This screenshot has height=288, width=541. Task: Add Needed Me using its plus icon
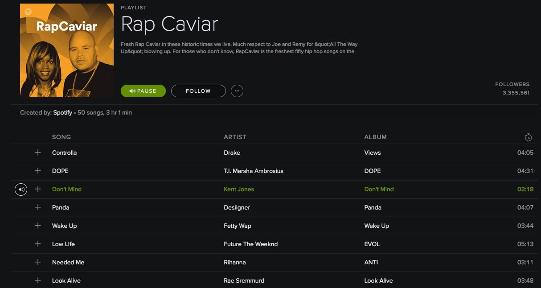tap(38, 262)
